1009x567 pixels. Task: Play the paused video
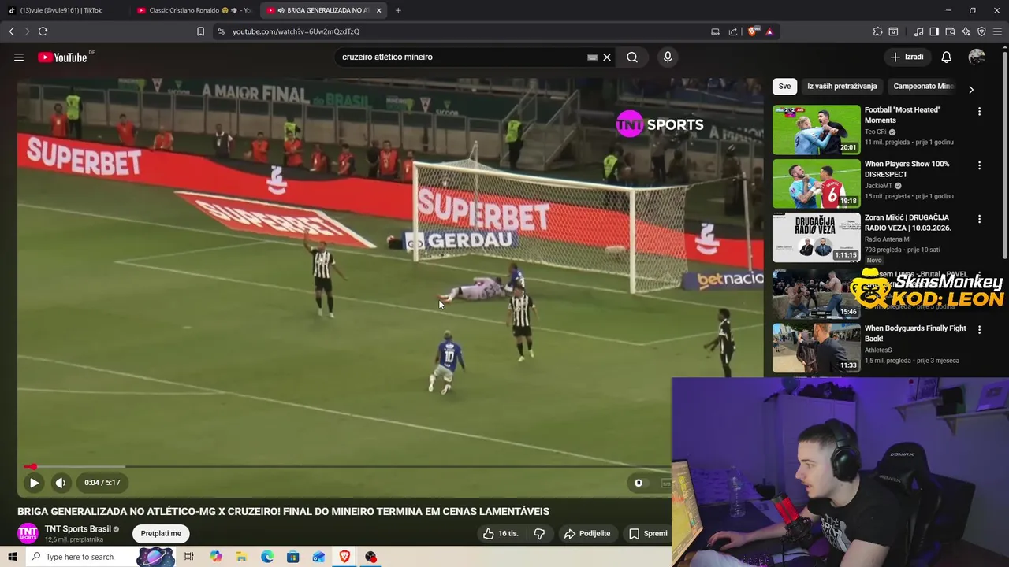(x=34, y=483)
